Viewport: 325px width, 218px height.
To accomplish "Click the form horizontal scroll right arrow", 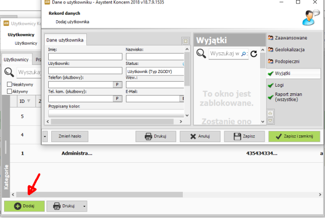I will (x=181, y=121).
